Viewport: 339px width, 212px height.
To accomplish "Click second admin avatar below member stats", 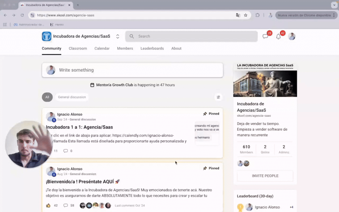I will click(246, 163).
